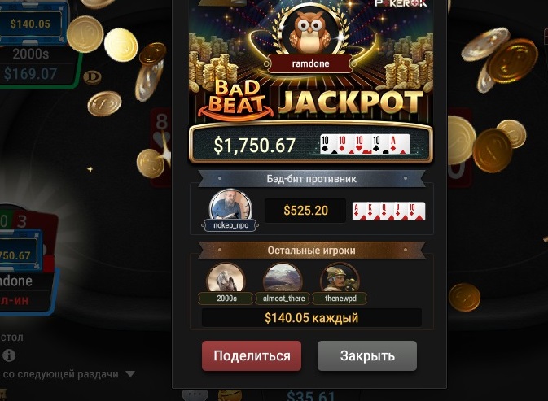548x401 pixels.
Task: Open 2000s player avatar in Остальные игроки
Action: (226, 278)
